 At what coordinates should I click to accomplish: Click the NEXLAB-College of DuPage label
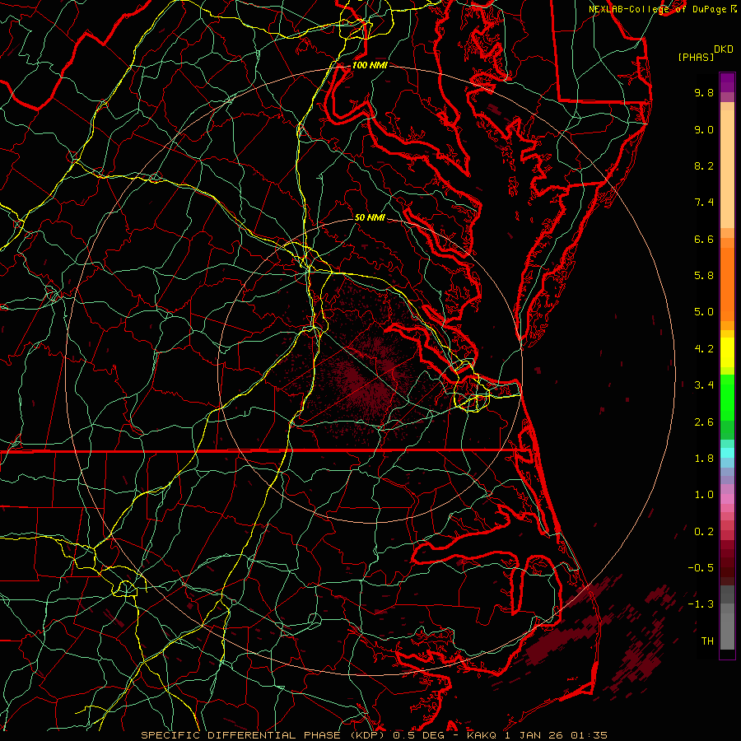(x=659, y=9)
